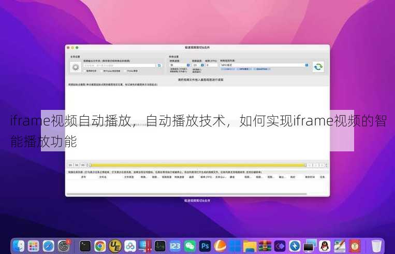Click the end time stepper arrows right of bar

click(x=326, y=165)
